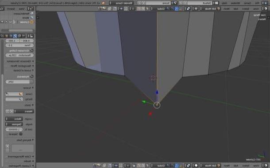
Task: Click OpenGL render image icon in upper header
Action: pos(104,8)
